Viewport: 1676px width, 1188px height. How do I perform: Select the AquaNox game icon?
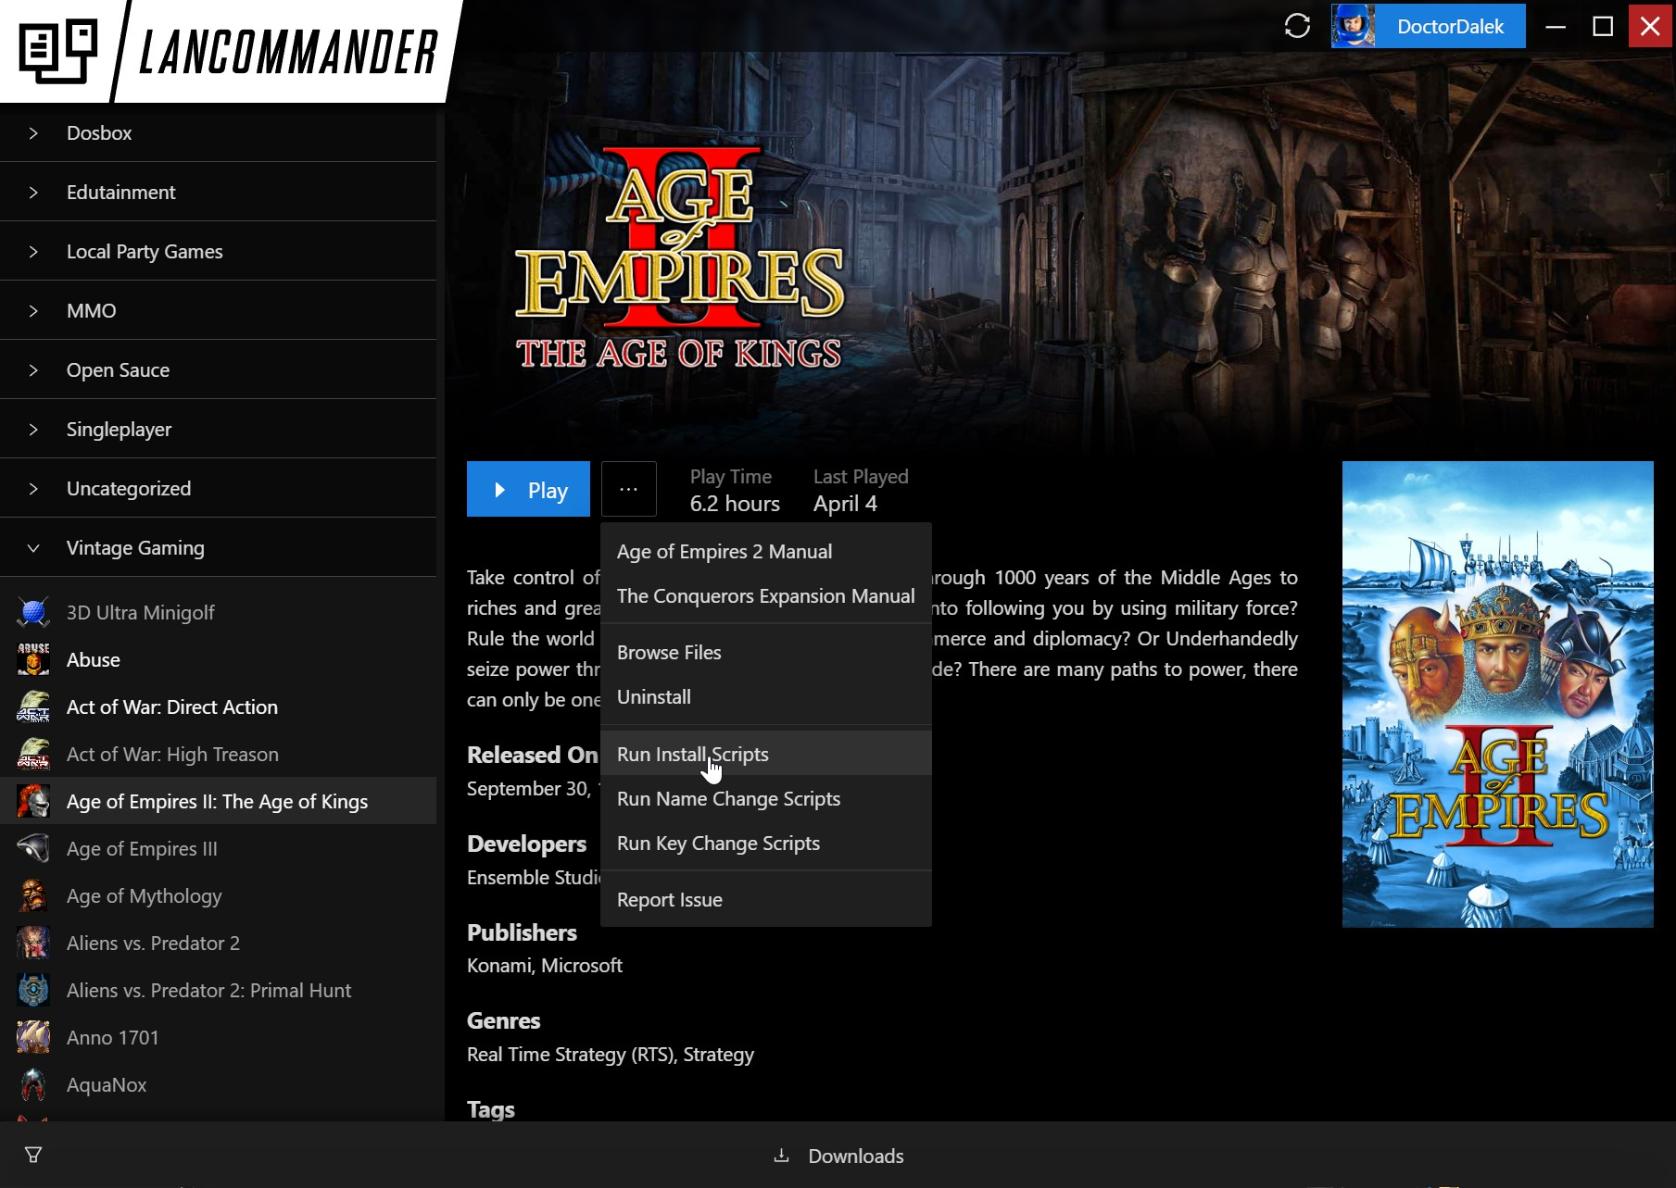[33, 1084]
